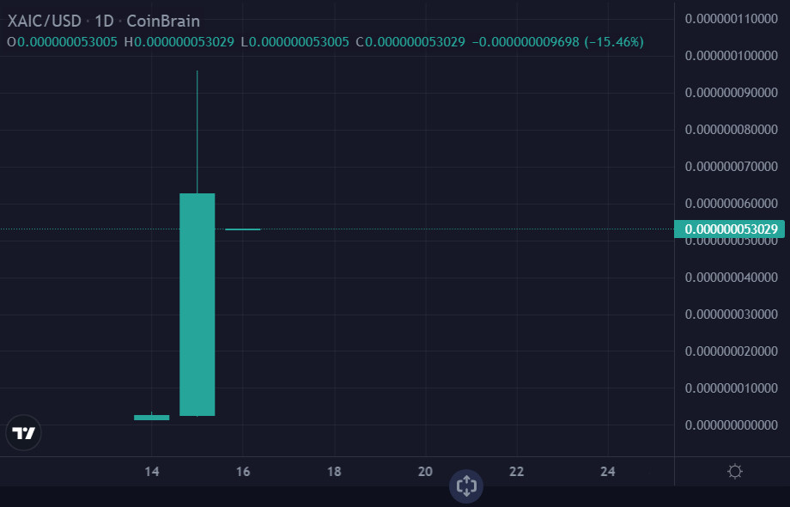Screen dimensions: 790x507
Task: Select the high value 0.000000053029
Action: (184, 42)
